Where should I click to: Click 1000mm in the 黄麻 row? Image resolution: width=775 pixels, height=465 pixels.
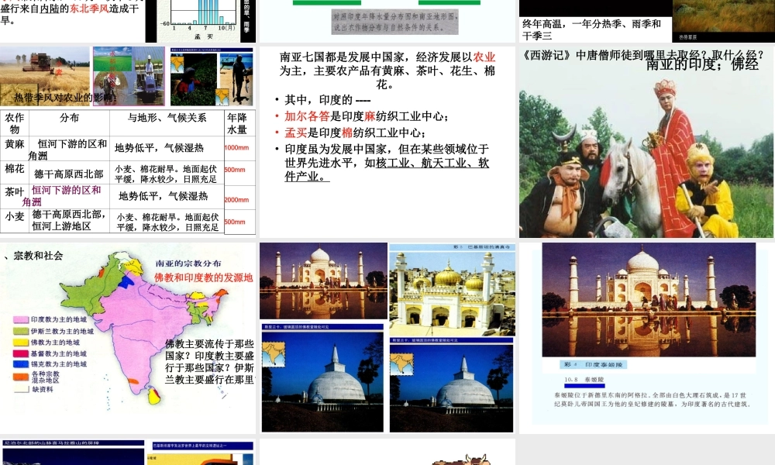(x=236, y=148)
